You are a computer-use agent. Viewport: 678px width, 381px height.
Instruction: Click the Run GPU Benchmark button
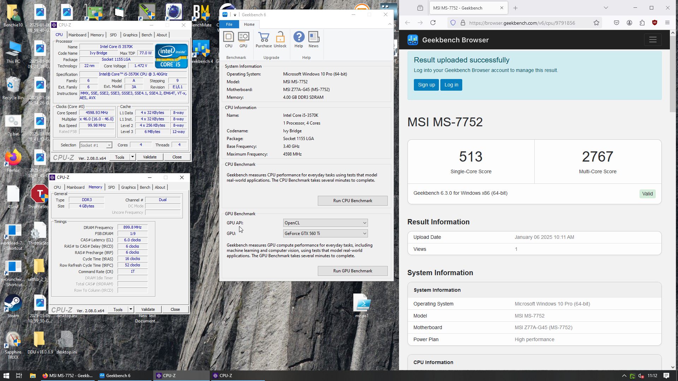coord(352,271)
